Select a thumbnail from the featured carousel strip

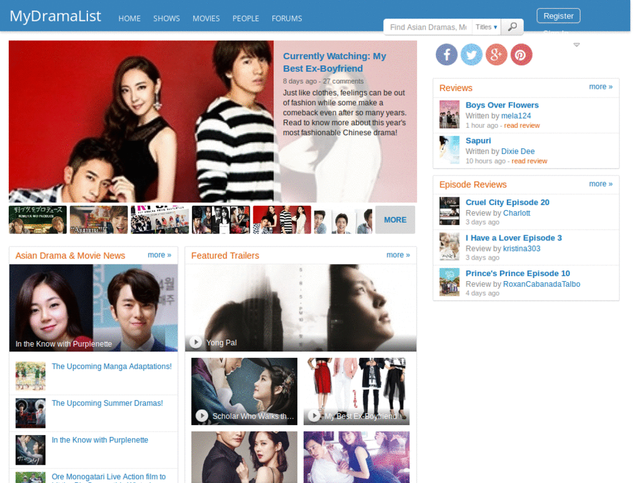[99, 219]
